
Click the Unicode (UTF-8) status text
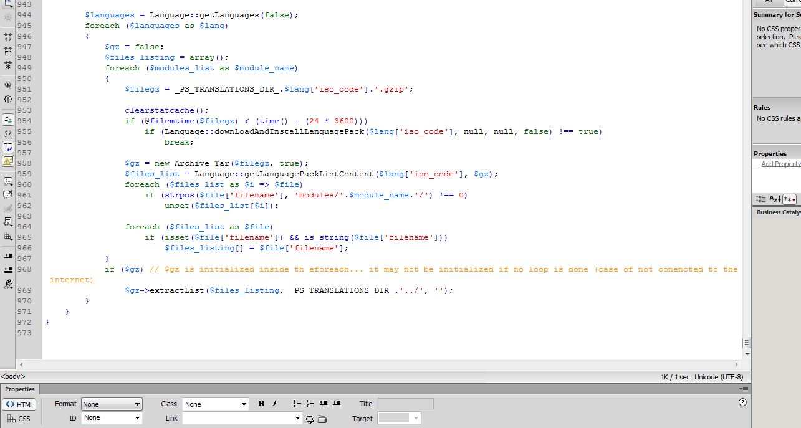click(719, 377)
